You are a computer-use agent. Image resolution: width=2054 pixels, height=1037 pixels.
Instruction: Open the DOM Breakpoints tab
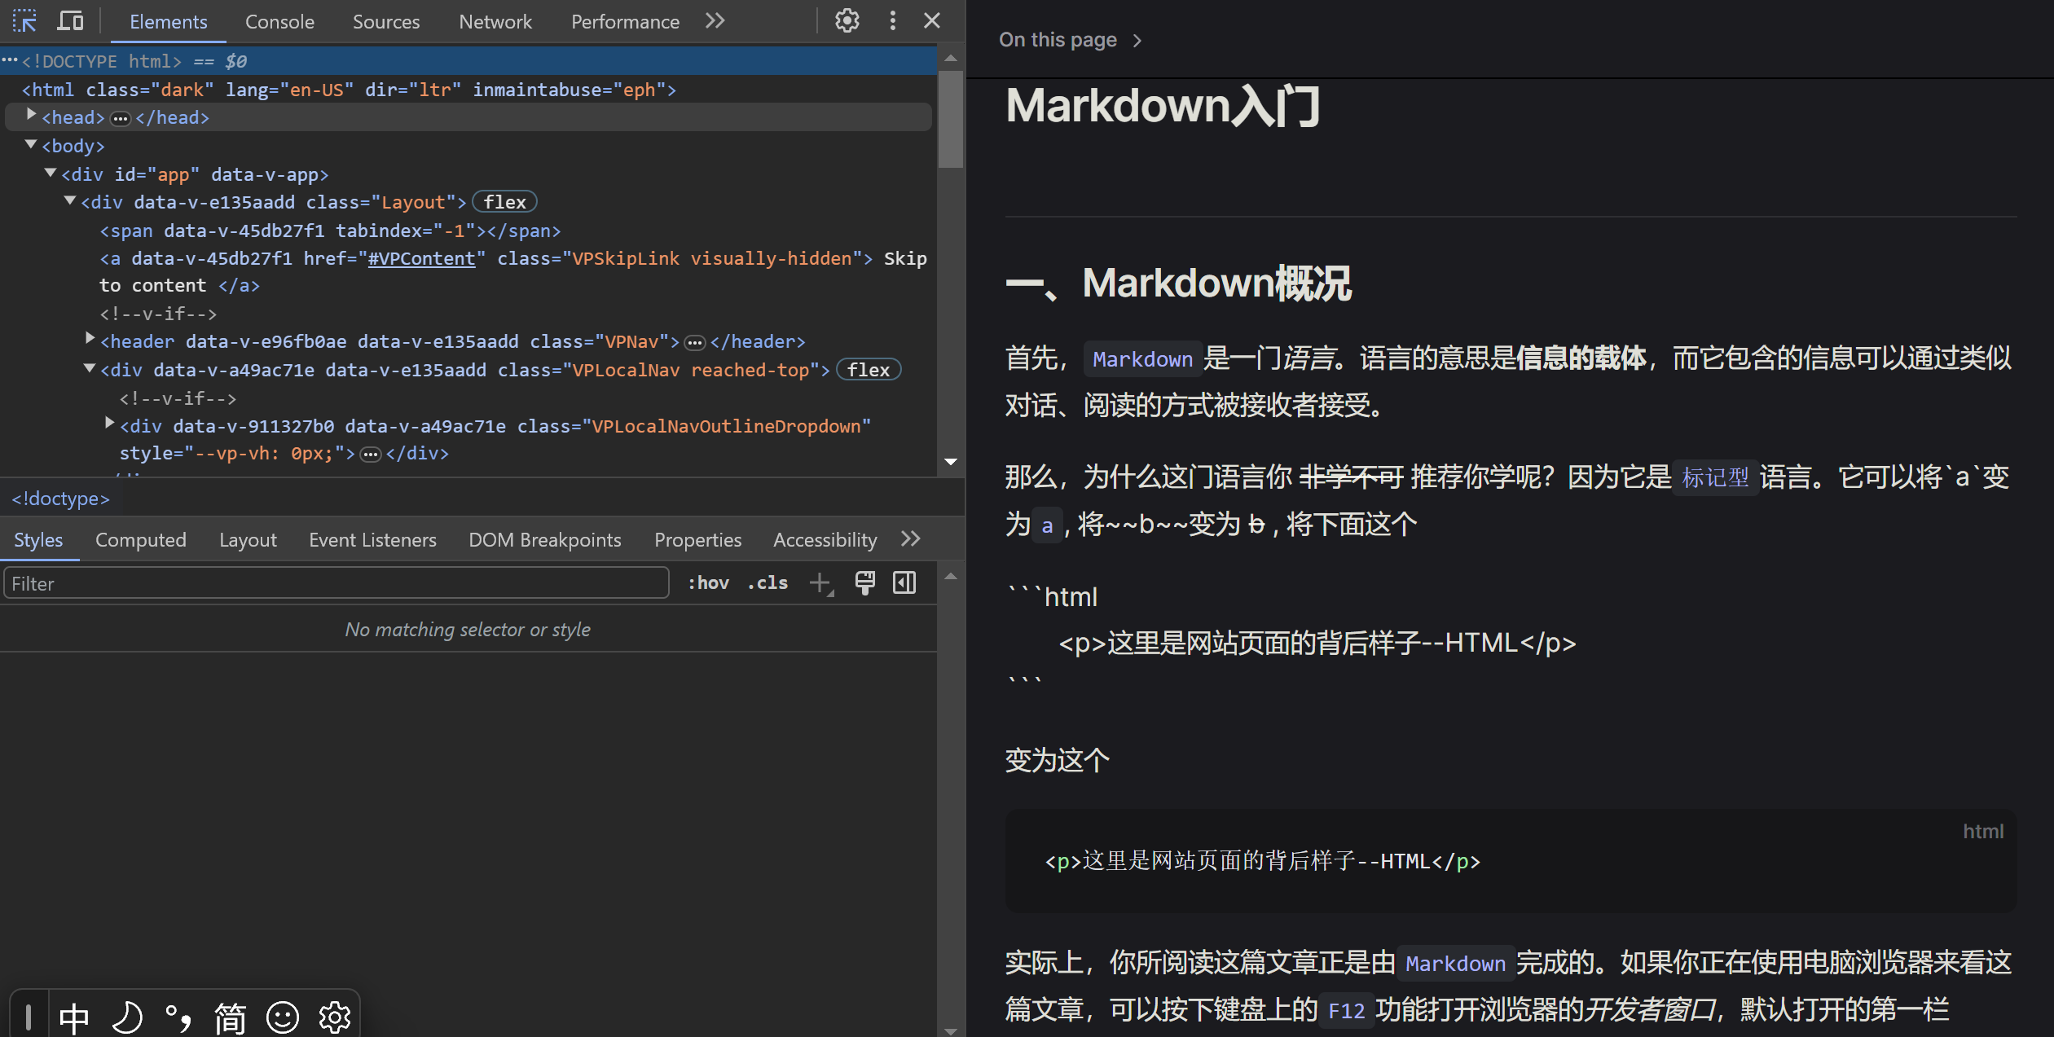pyautogui.click(x=545, y=540)
